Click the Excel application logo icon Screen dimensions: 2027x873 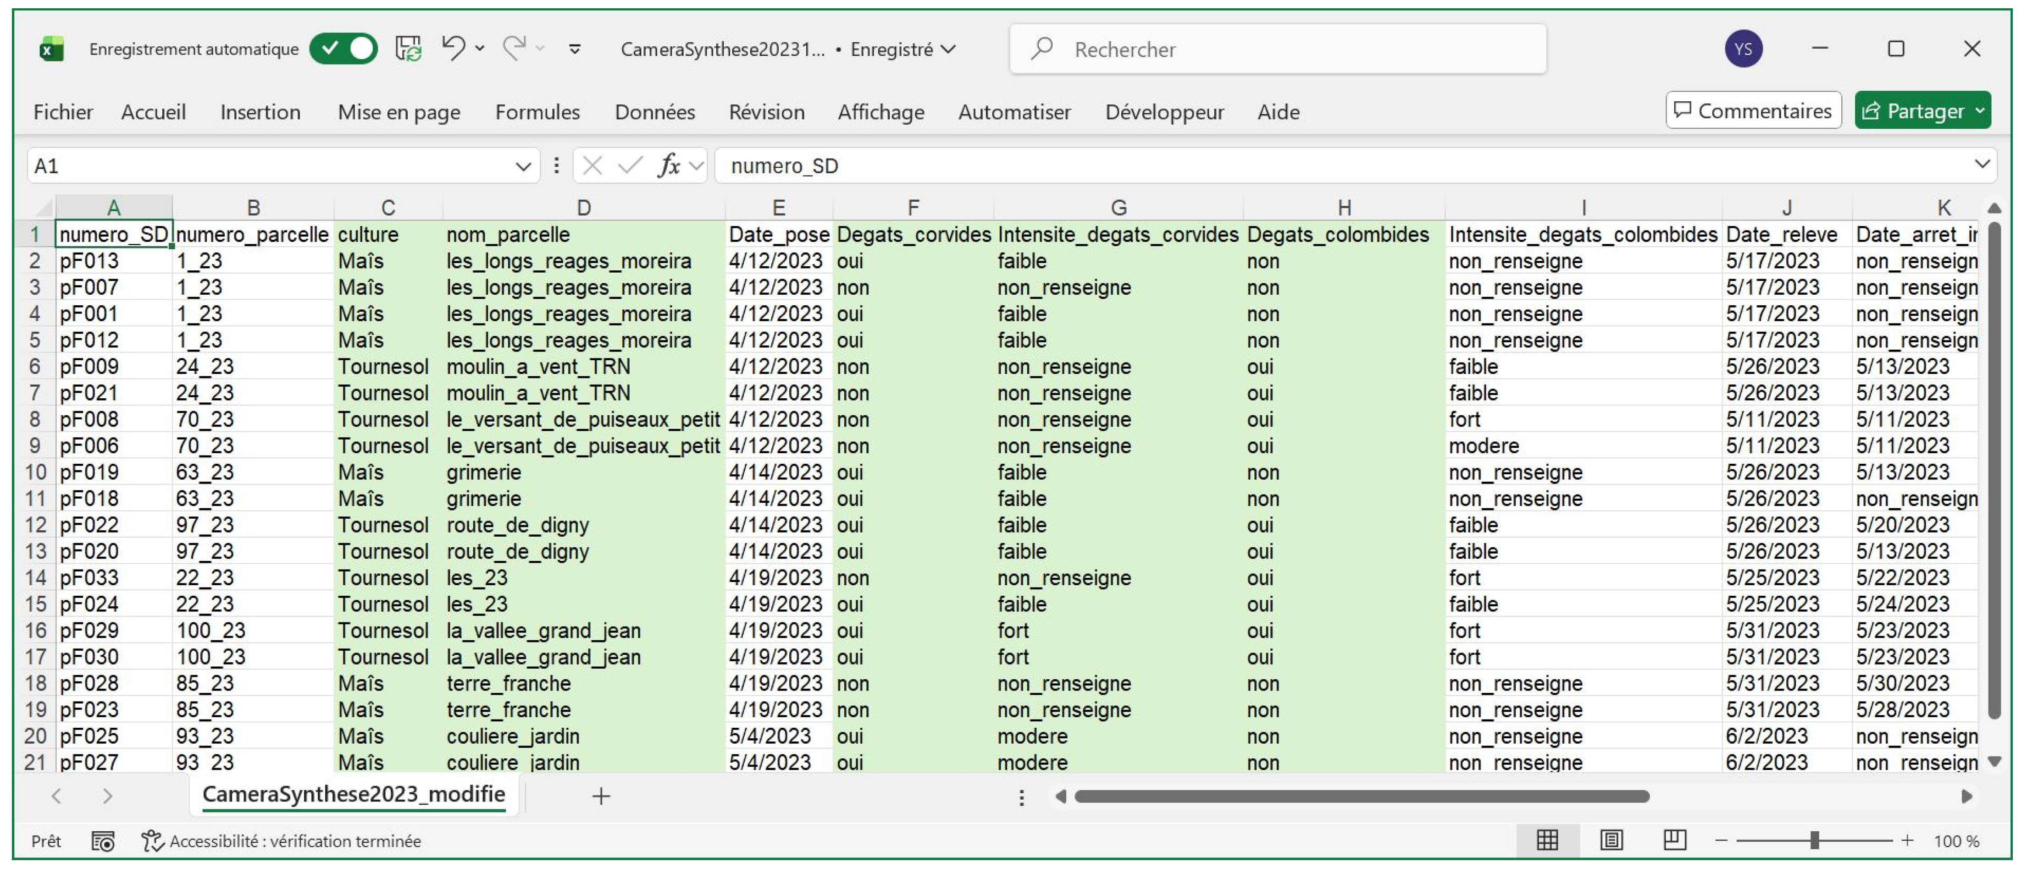(x=52, y=49)
